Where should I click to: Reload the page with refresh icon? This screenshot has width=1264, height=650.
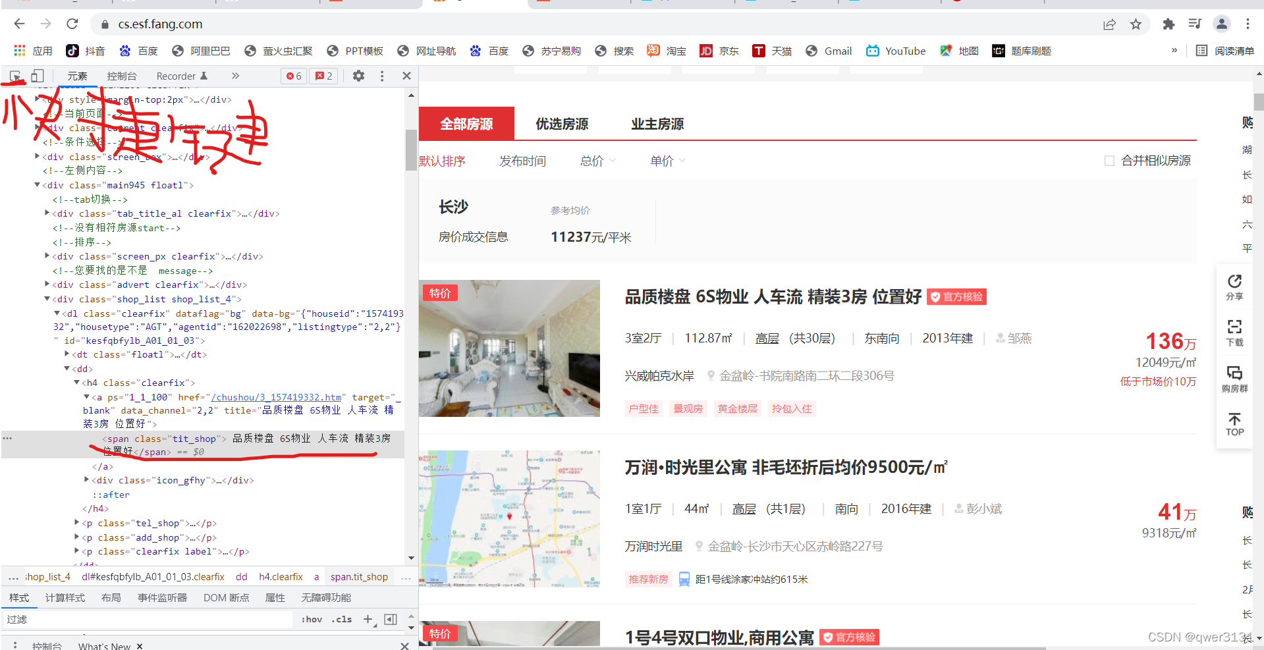[x=72, y=24]
